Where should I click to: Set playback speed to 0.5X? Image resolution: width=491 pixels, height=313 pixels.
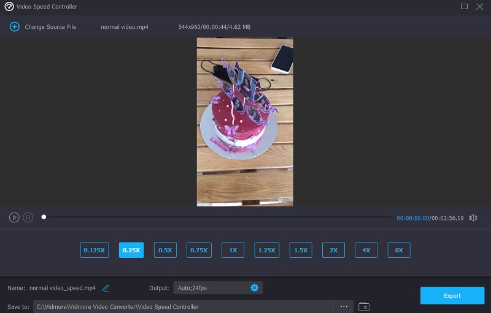[x=165, y=250]
